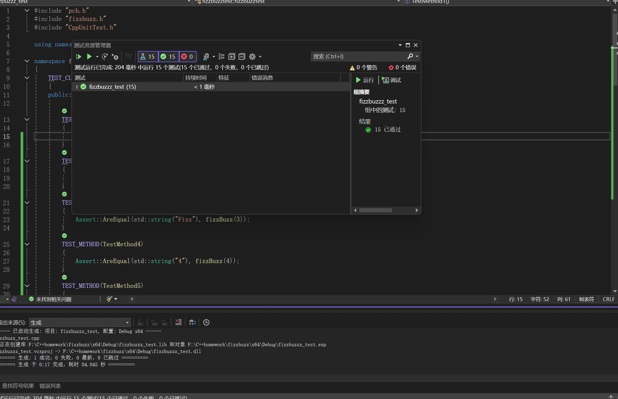Collapse the TestMethod5 block at line 29
The image size is (618, 399).
27,286
